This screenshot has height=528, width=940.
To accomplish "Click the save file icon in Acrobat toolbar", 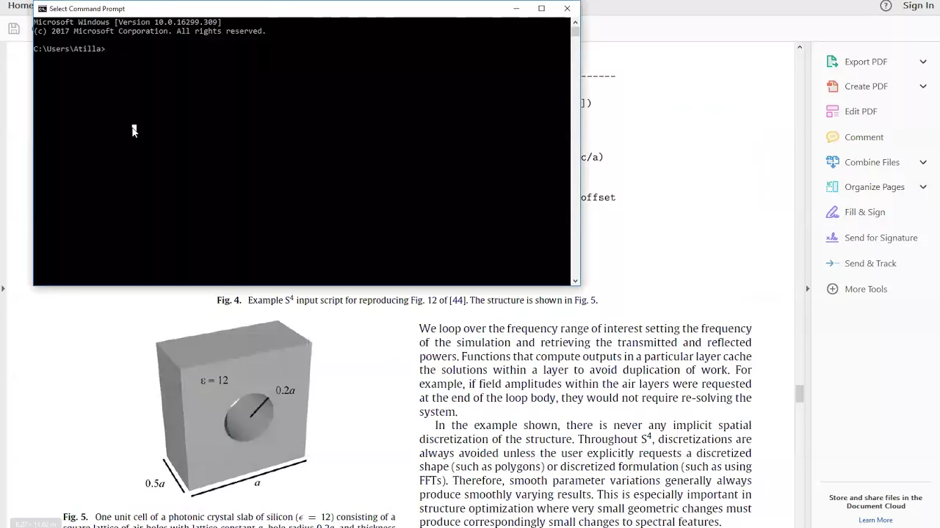I will click(x=14, y=29).
